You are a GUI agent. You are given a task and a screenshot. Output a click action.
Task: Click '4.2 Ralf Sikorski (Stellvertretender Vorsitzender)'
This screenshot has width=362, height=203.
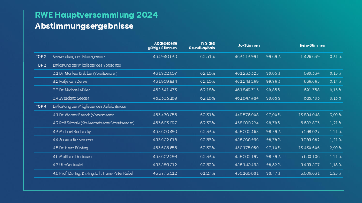tap(93, 123)
